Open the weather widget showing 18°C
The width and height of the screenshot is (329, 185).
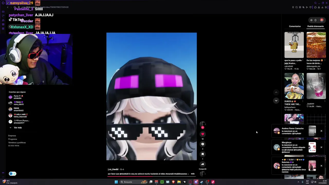tap(10, 182)
